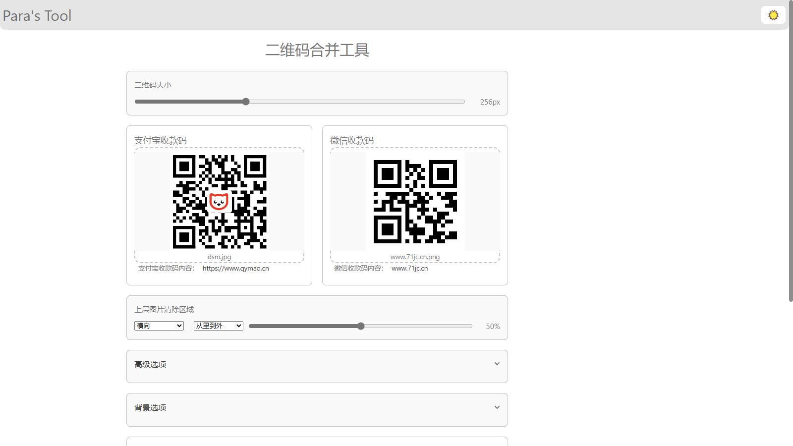Click the WeChat QR code image preview
This screenshot has width=793, height=446.
coord(415,202)
